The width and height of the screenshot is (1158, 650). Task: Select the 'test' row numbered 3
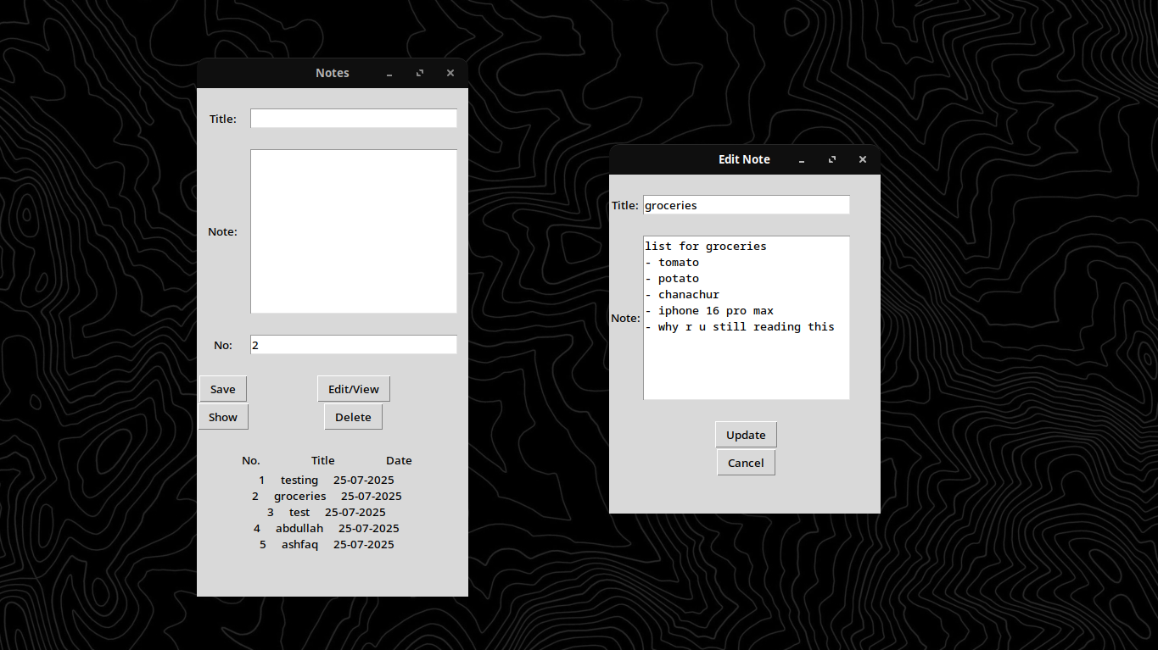[x=327, y=512]
